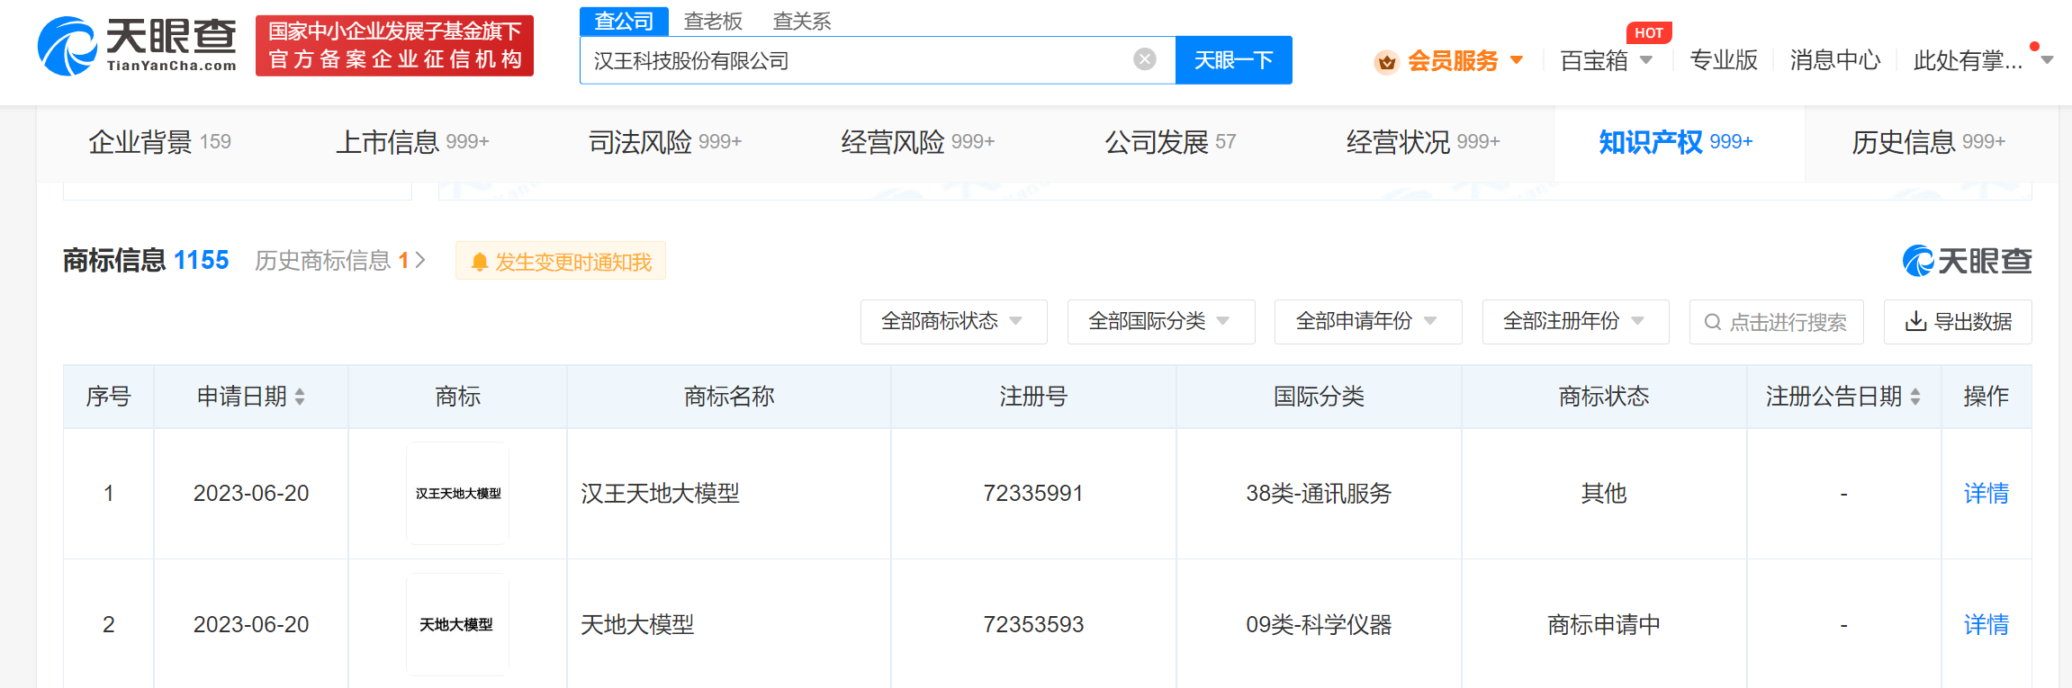Click the HOT badge above 百宝箱
The image size is (2072, 688).
(x=1649, y=32)
